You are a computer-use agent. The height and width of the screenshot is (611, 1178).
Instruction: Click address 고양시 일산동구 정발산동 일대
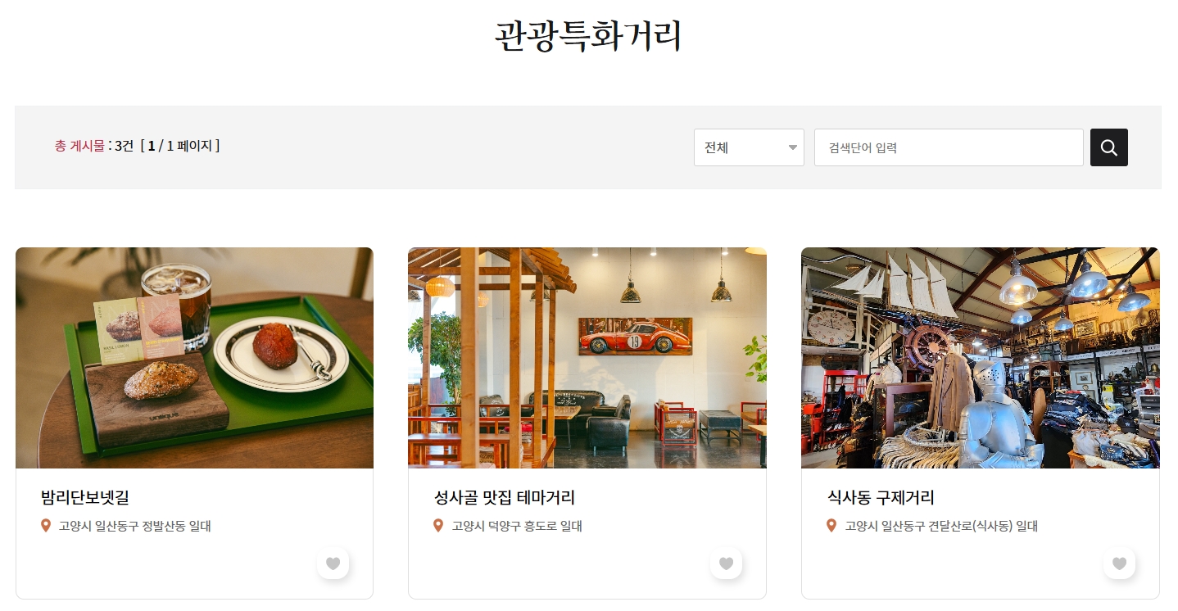coord(135,527)
